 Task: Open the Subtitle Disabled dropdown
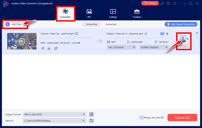[154, 47]
